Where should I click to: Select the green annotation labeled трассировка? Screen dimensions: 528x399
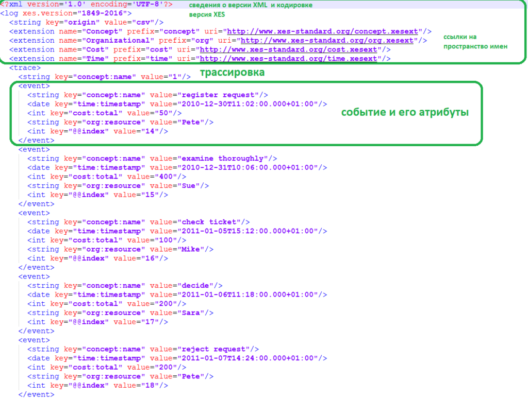coord(232,73)
